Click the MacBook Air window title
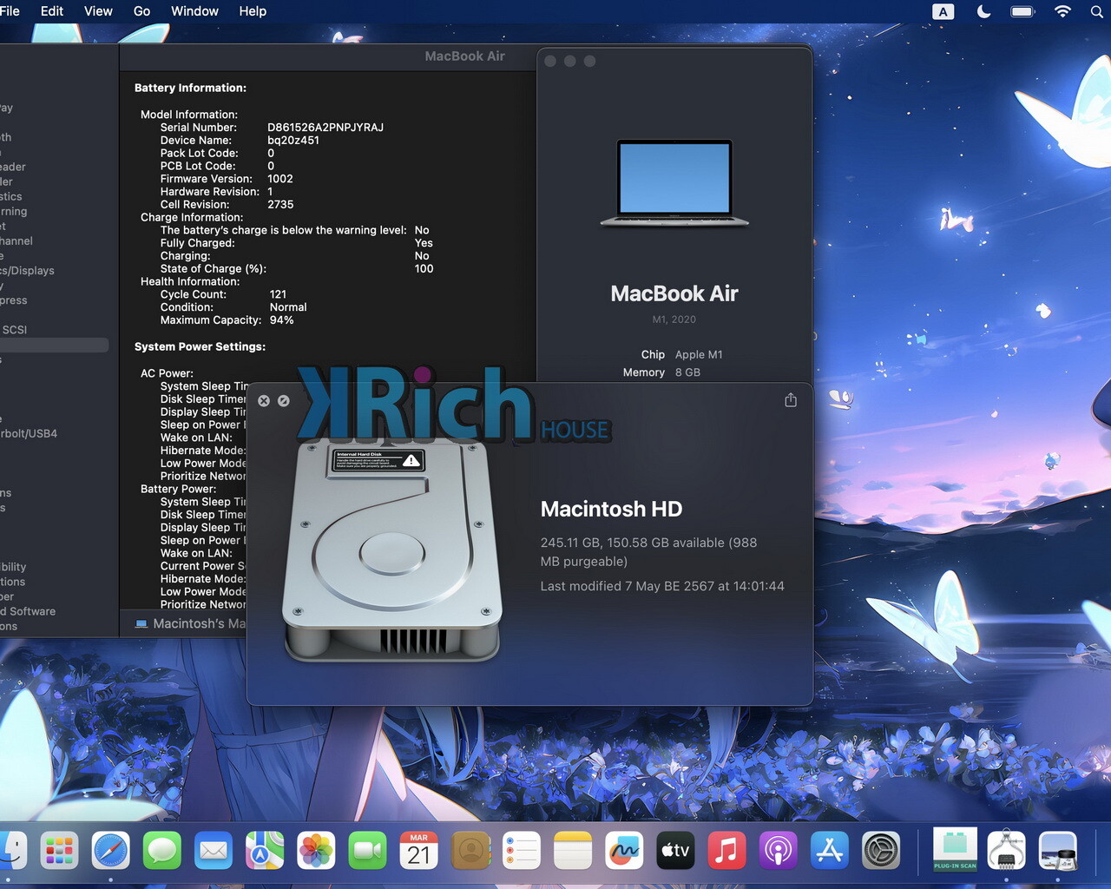Screen dimensions: 1111x889 [464, 56]
